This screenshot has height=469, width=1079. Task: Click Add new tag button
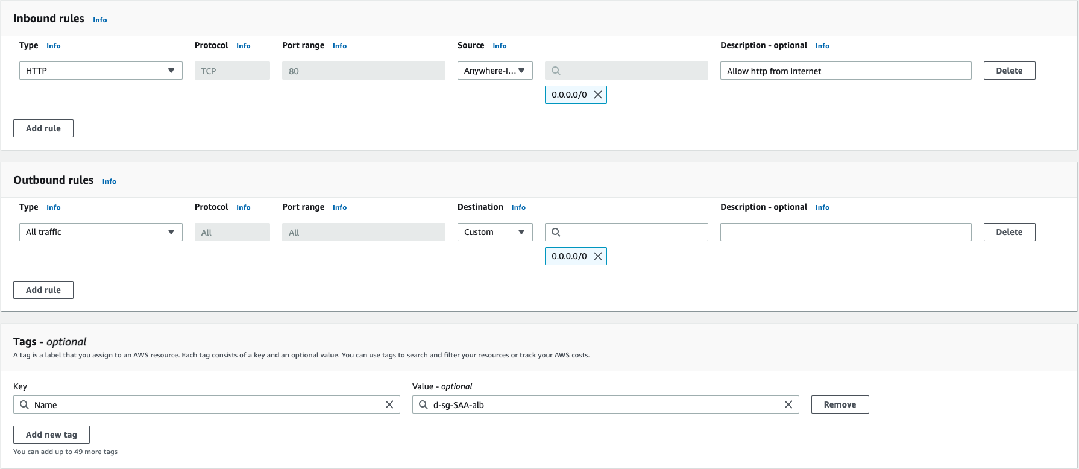[x=51, y=435]
